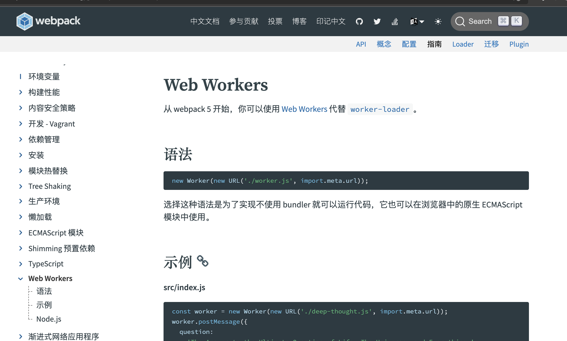Switch to the Loader section tab
Image resolution: width=567 pixels, height=341 pixels.
click(x=463, y=44)
